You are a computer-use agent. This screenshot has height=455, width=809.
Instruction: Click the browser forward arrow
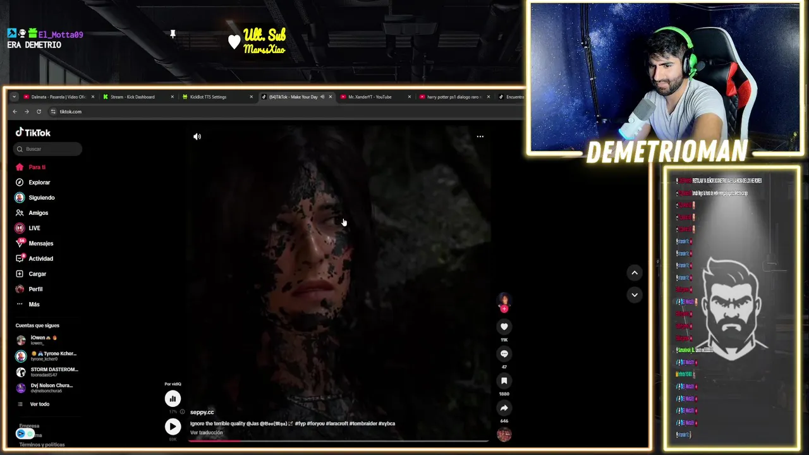pos(27,112)
